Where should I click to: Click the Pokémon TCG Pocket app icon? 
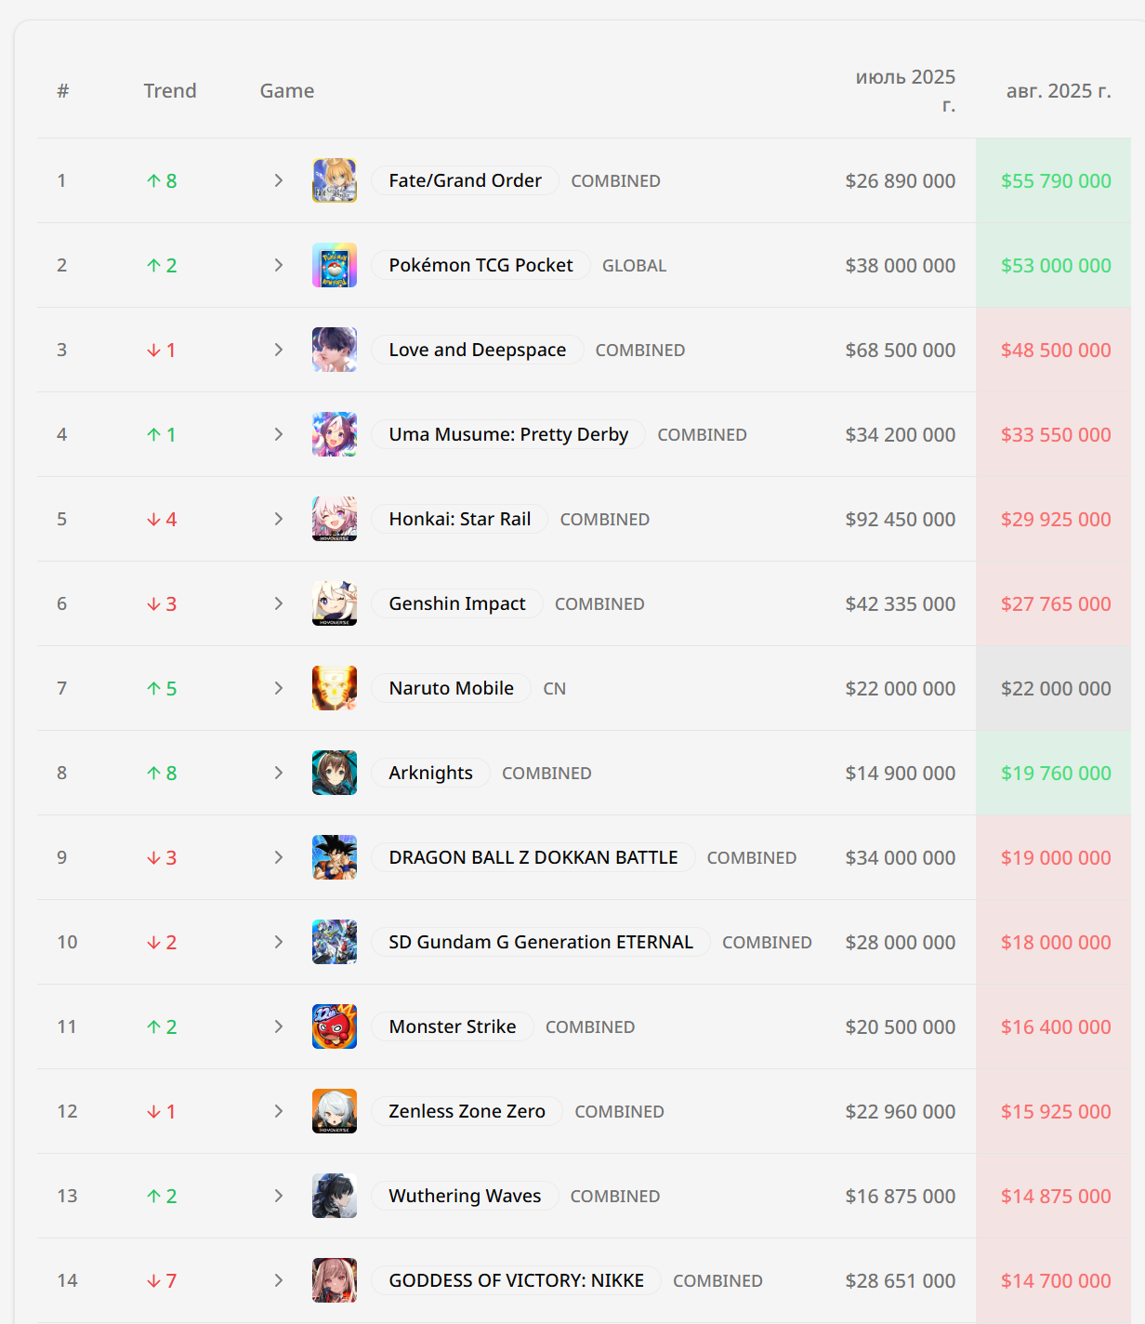click(x=335, y=265)
